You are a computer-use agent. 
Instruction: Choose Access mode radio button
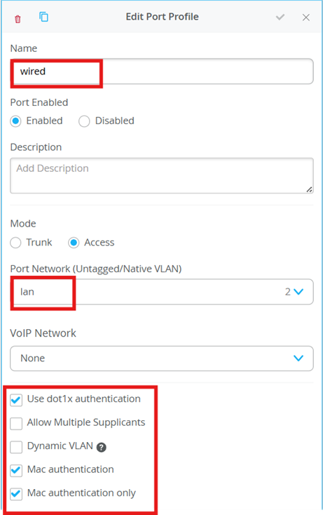point(74,243)
